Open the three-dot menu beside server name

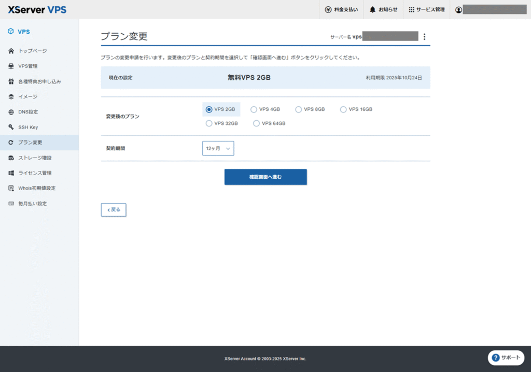tap(424, 37)
